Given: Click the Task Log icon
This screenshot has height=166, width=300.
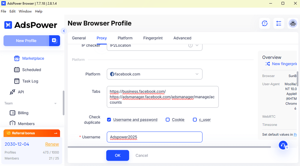Looking at the screenshot, I should coord(17,81).
